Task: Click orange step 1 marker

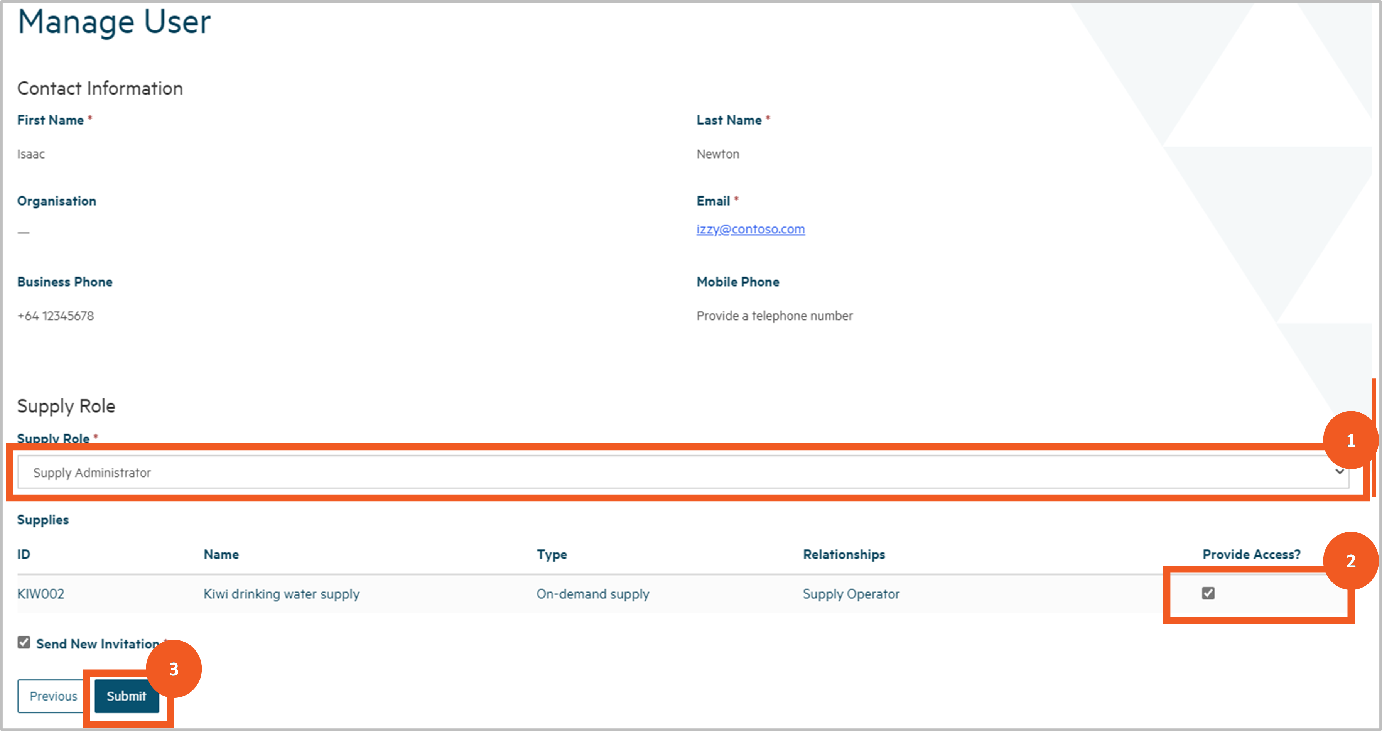Action: 1350,440
